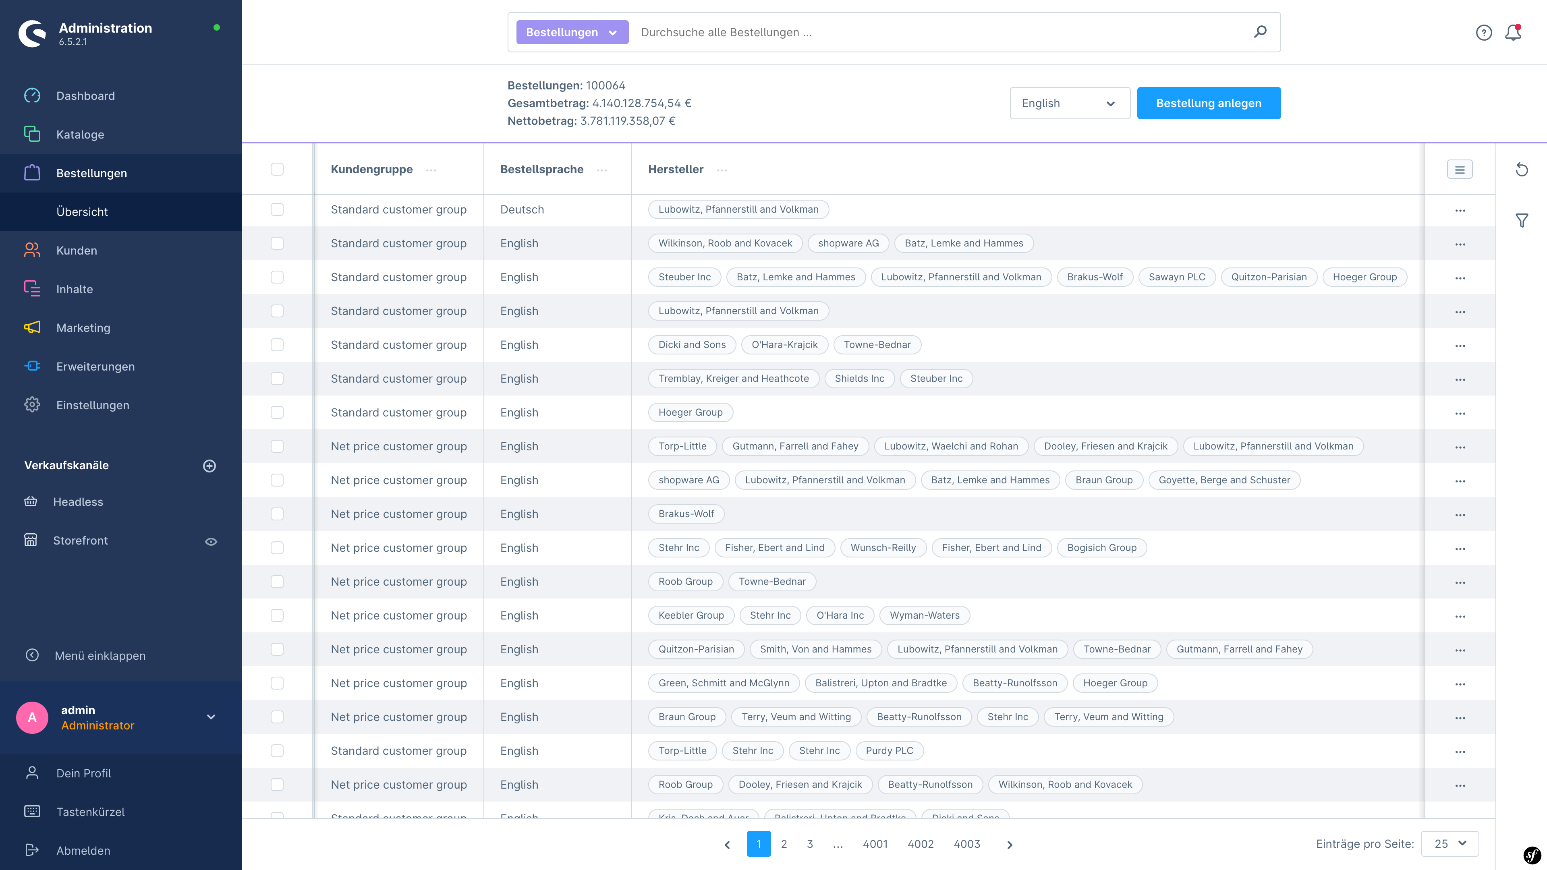Toggle the select-all orders checkbox
Viewport: 1547px width, 870px height.
(277, 169)
